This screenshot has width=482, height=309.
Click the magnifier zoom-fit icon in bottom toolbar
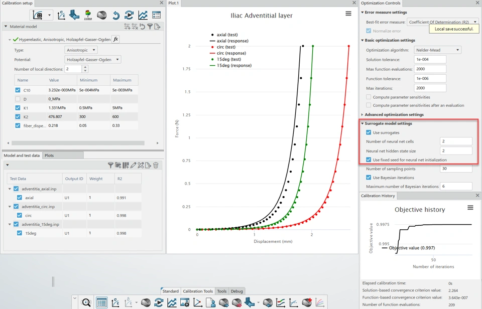pyautogui.click(x=86, y=302)
